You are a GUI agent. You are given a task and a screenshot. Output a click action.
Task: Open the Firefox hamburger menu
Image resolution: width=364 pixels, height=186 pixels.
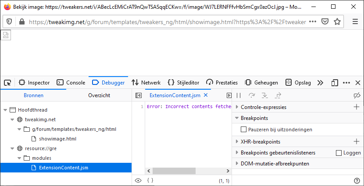click(x=355, y=22)
